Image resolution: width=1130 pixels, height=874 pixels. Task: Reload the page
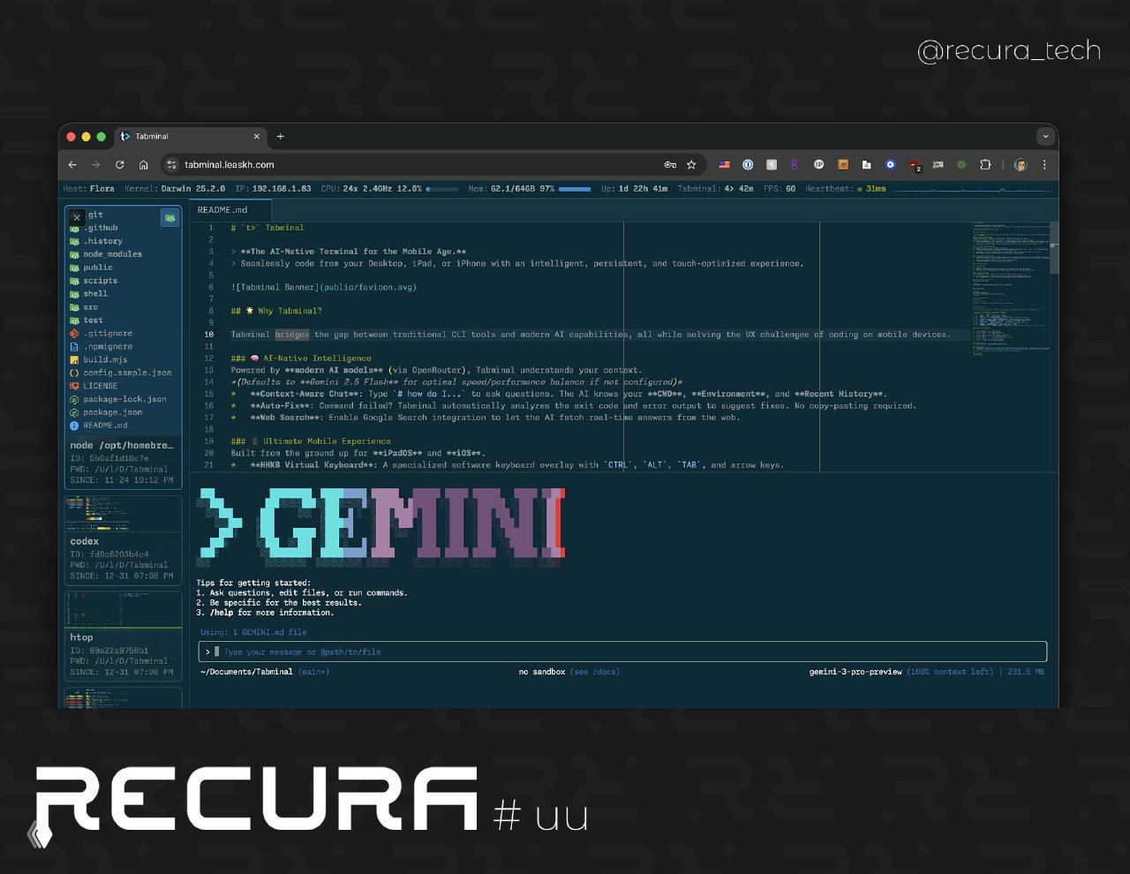(119, 165)
